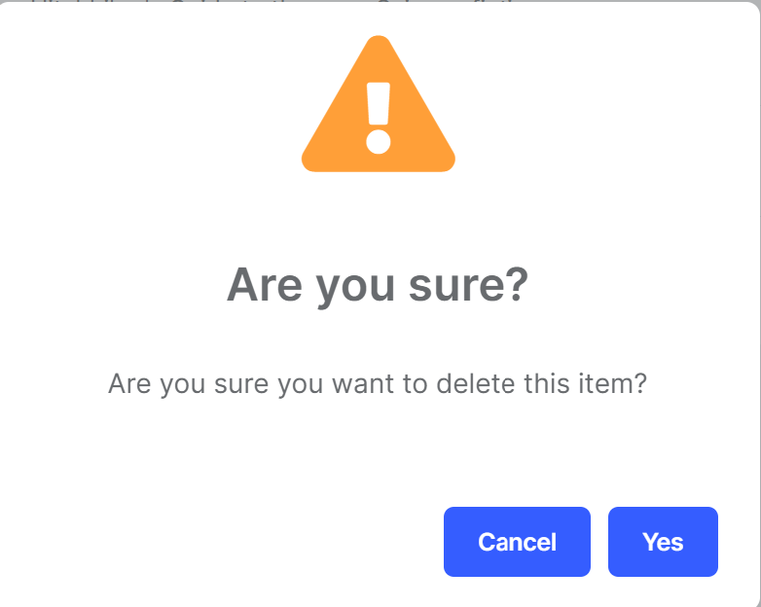
Task: Click the orange warning triangle icon
Action: click(x=379, y=109)
